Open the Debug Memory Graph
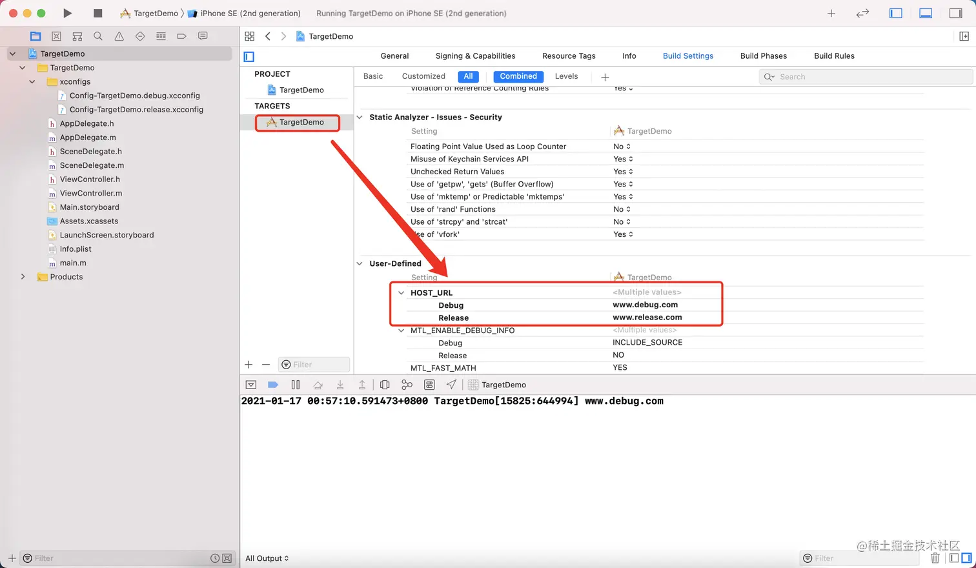976x568 pixels. click(x=407, y=385)
